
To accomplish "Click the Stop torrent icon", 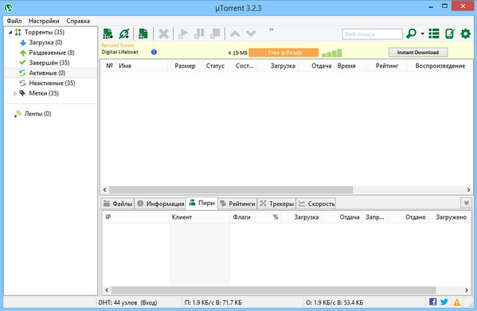I will (x=215, y=33).
